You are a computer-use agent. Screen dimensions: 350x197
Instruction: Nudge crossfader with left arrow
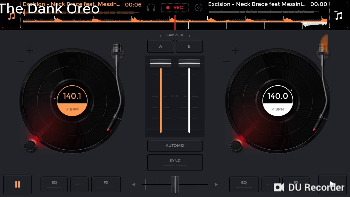tap(134, 184)
